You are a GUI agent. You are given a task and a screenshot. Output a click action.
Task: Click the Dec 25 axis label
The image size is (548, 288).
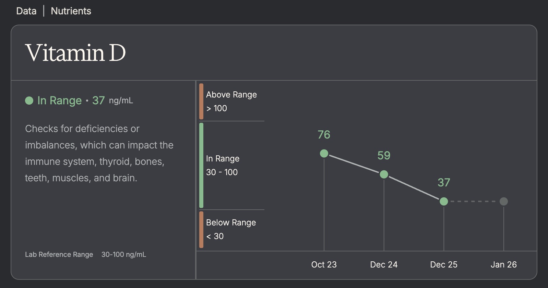(444, 264)
